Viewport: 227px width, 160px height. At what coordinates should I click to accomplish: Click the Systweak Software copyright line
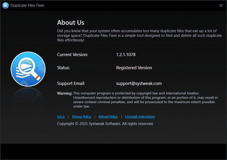point(105,124)
